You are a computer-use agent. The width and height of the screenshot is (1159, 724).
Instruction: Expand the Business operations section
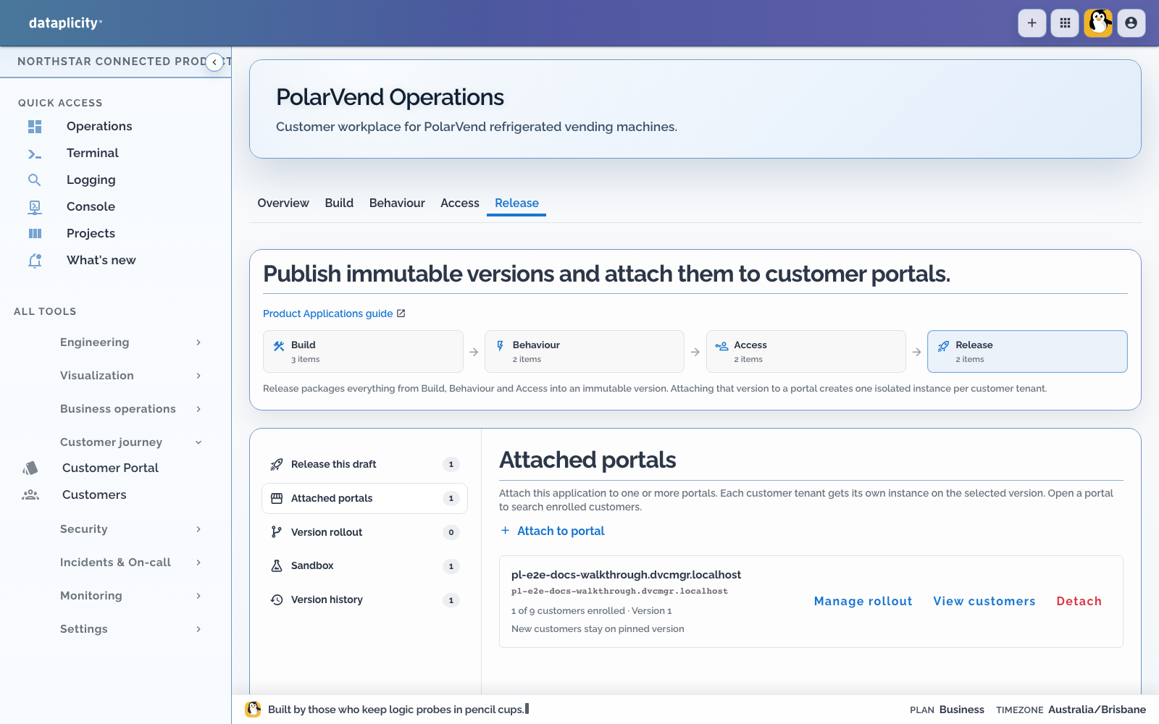pyautogui.click(x=130, y=409)
